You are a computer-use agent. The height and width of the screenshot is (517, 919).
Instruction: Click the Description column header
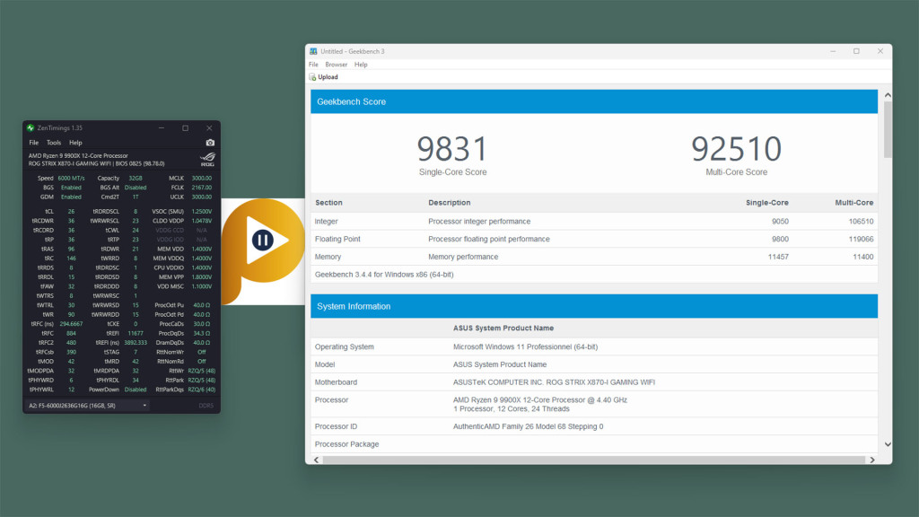click(x=449, y=203)
